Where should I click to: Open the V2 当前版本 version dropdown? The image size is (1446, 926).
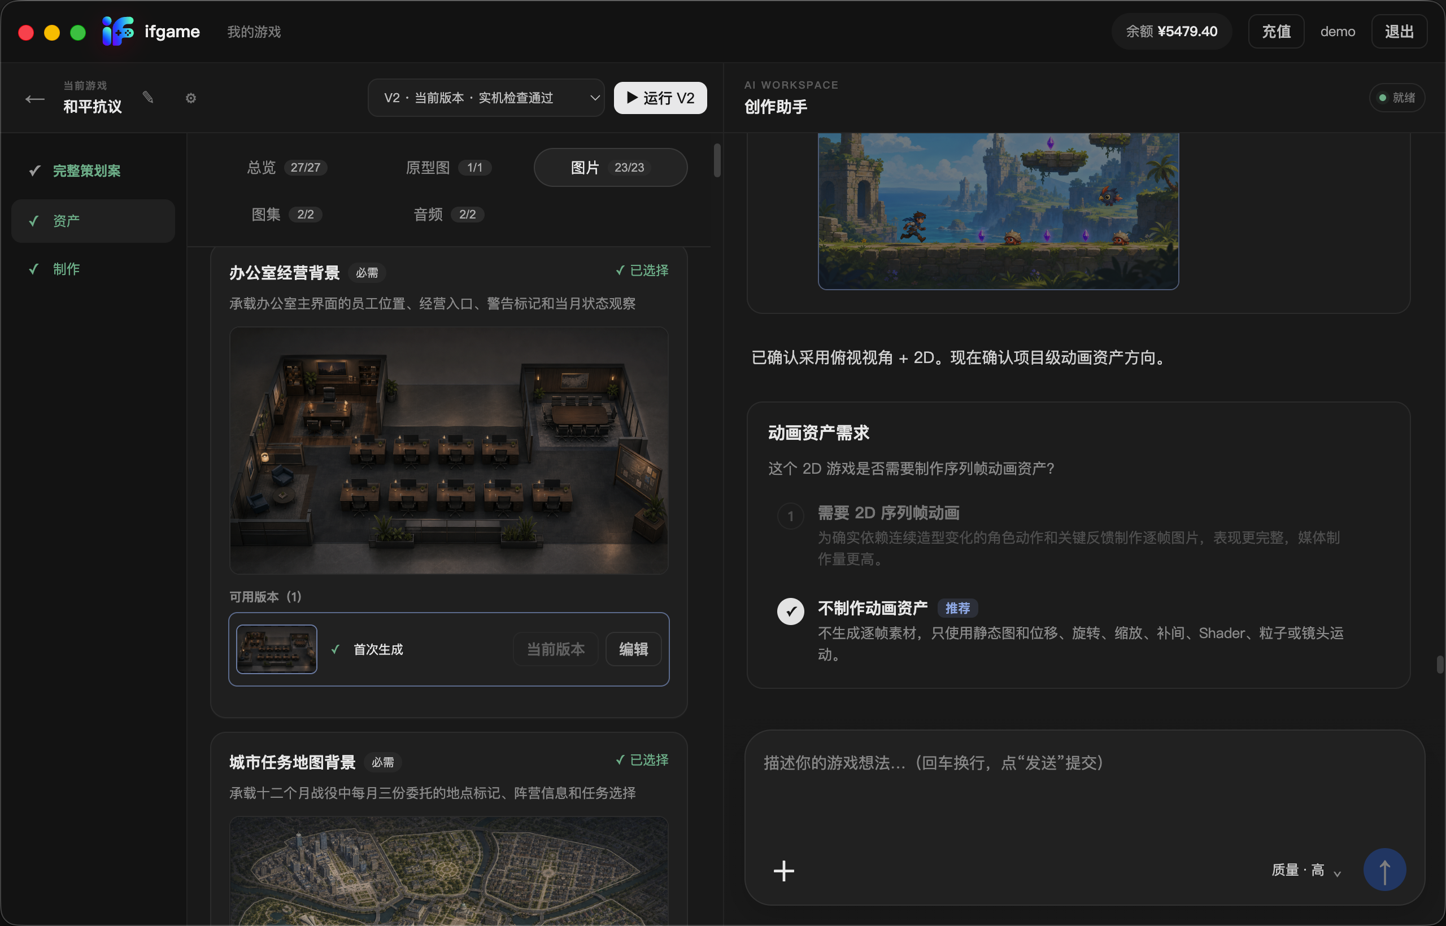click(486, 98)
